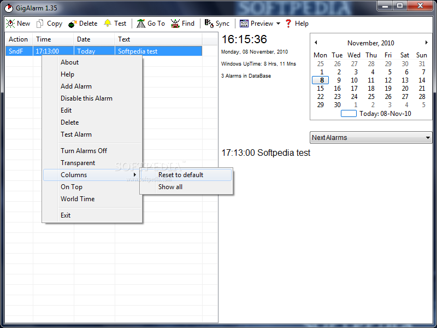Image resolution: width=437 pixels, height=328 pixels.
Task: Open the Preview dropdown arrow
Action: click(278, 24)
